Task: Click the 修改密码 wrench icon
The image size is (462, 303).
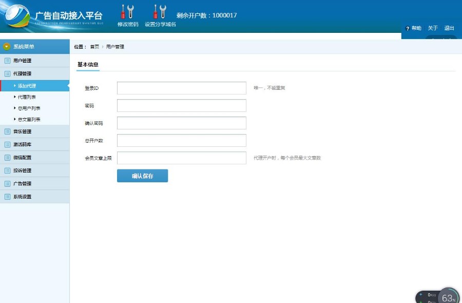Action: point(127,12)
